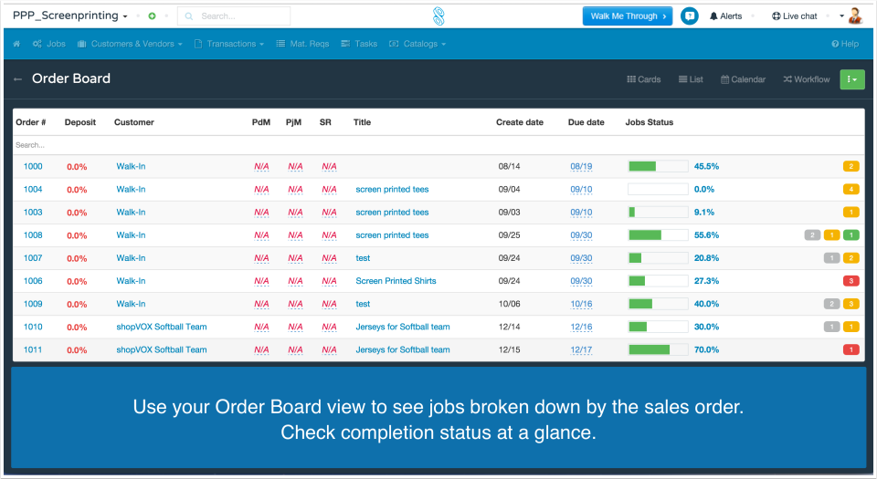Screen dimensions: 877x479
Task: Open Help in navigation bar
Action: point(844,44)
